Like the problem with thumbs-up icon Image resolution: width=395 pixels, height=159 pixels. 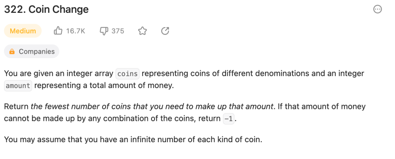click(58, 31)
